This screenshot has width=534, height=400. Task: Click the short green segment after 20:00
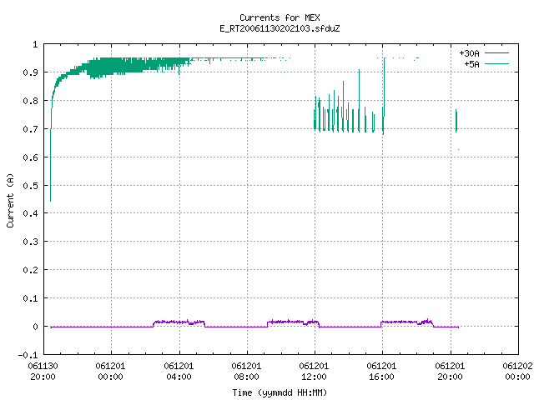pyautogui.click(x=456, y=121)
